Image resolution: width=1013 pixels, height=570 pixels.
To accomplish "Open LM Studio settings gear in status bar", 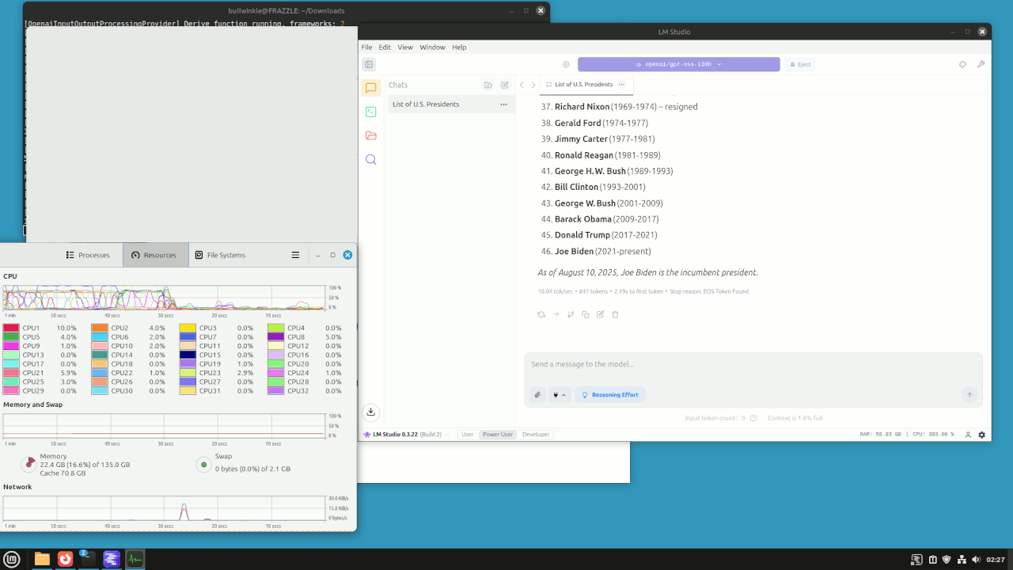I will pos(982,435).
